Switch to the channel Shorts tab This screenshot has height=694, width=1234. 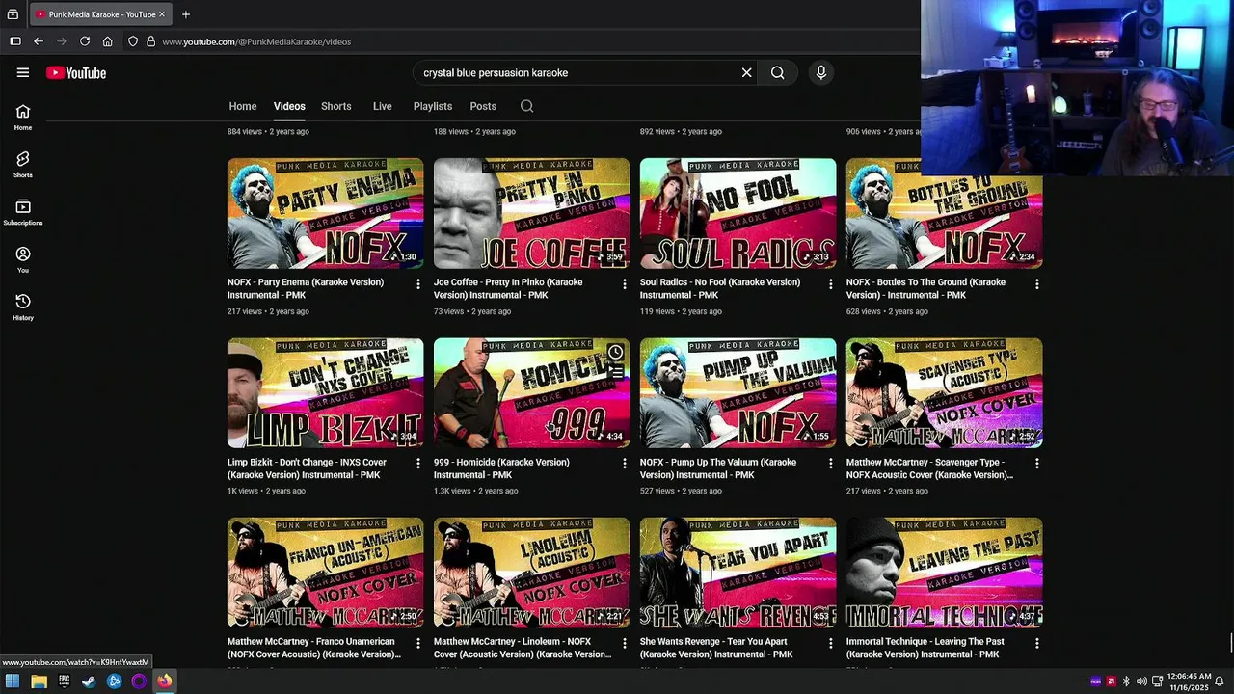tap(335, 106)
